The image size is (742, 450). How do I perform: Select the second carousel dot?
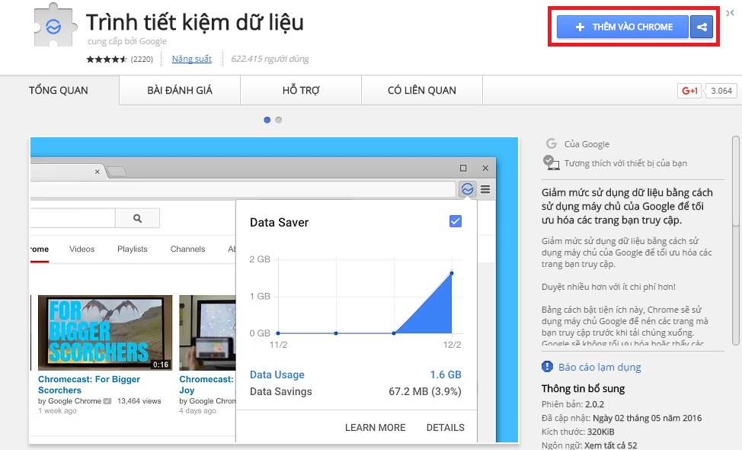(279, 120)
